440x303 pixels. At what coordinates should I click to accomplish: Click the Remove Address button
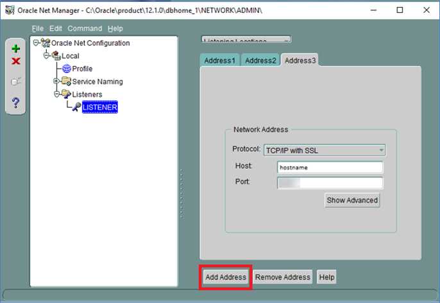point(283,277)
